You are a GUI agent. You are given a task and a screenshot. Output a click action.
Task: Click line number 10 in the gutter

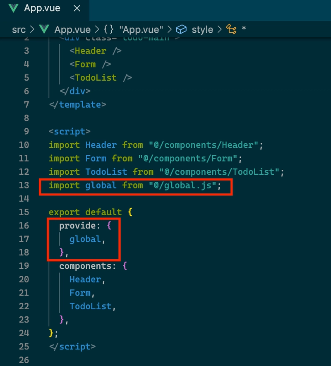24,145
